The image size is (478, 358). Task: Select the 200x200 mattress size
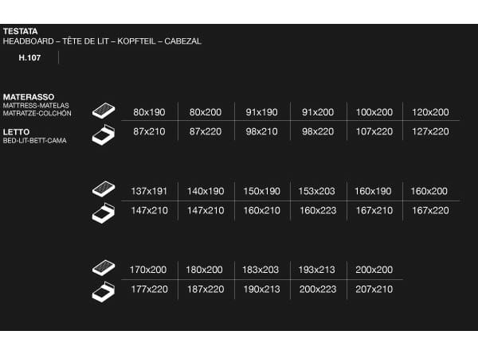point(374,270)
